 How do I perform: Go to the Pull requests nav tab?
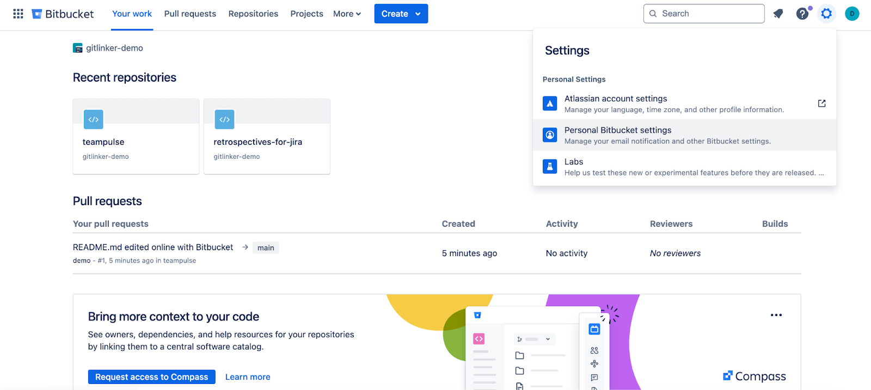(x=190, y=14)
